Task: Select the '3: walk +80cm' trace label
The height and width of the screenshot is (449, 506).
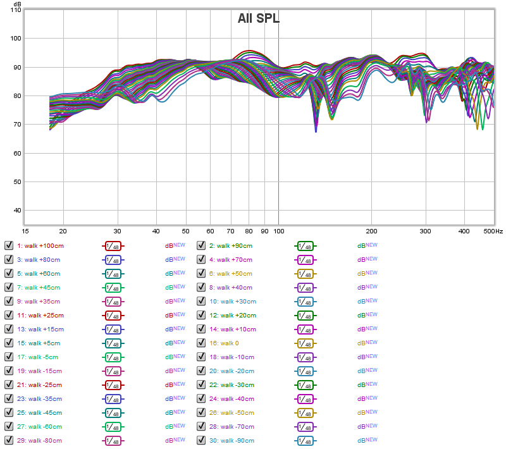Action: (x=40, y=259)
